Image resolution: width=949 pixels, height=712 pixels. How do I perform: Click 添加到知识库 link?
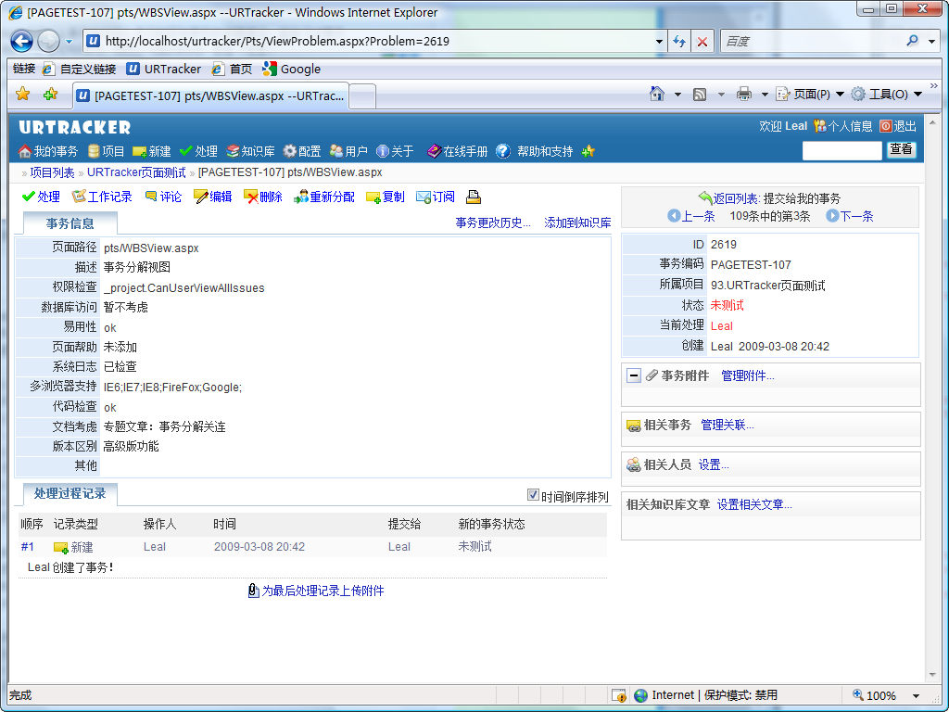coord(577,222)
